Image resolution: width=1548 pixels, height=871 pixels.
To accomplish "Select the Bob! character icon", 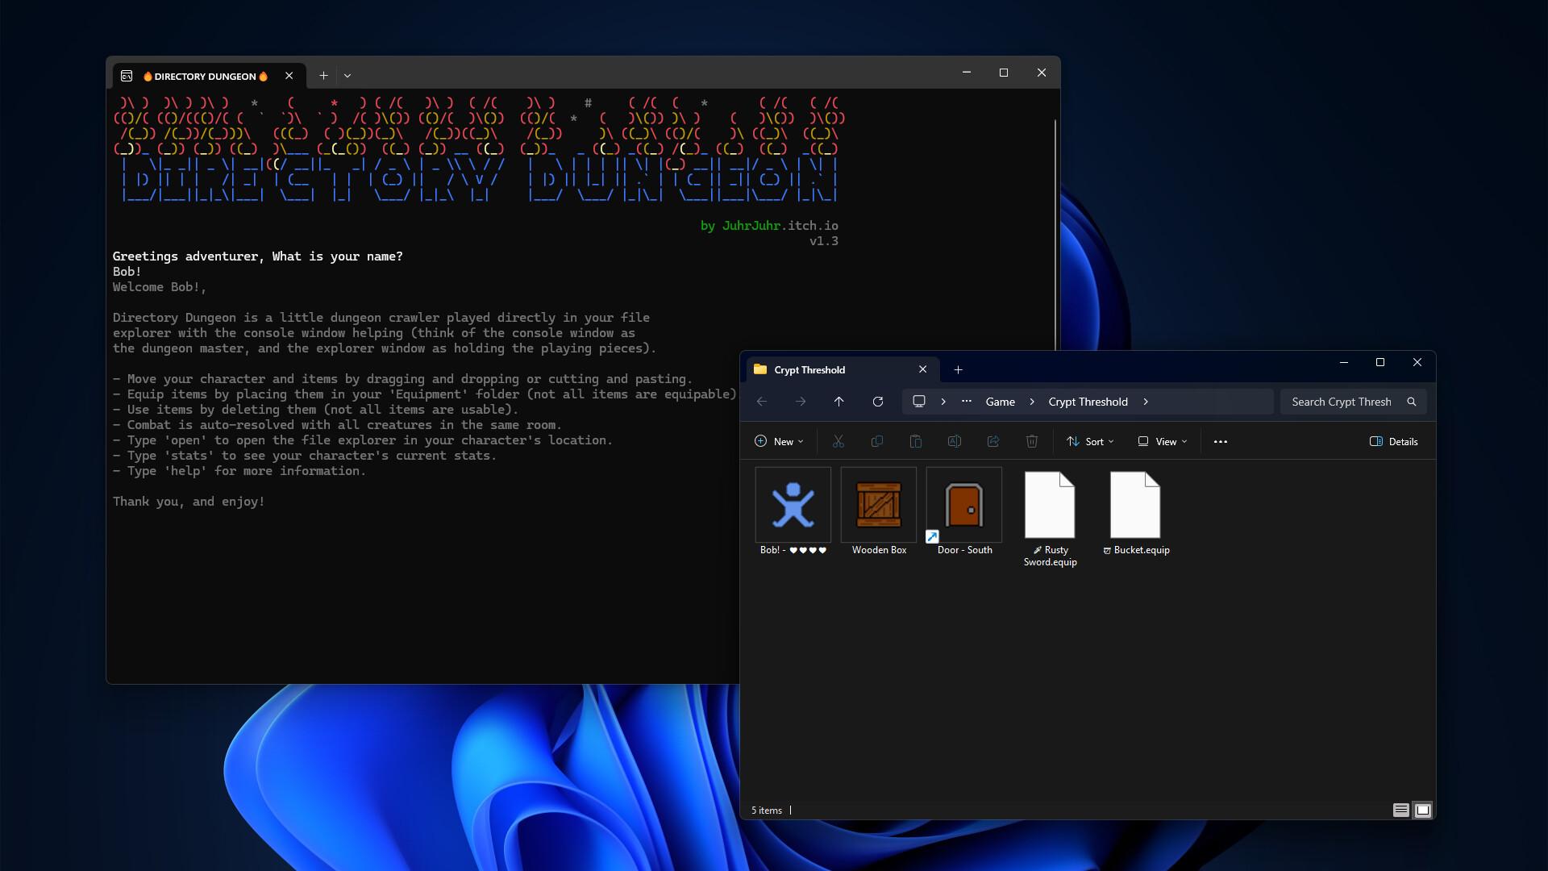I will pos(793,504).
